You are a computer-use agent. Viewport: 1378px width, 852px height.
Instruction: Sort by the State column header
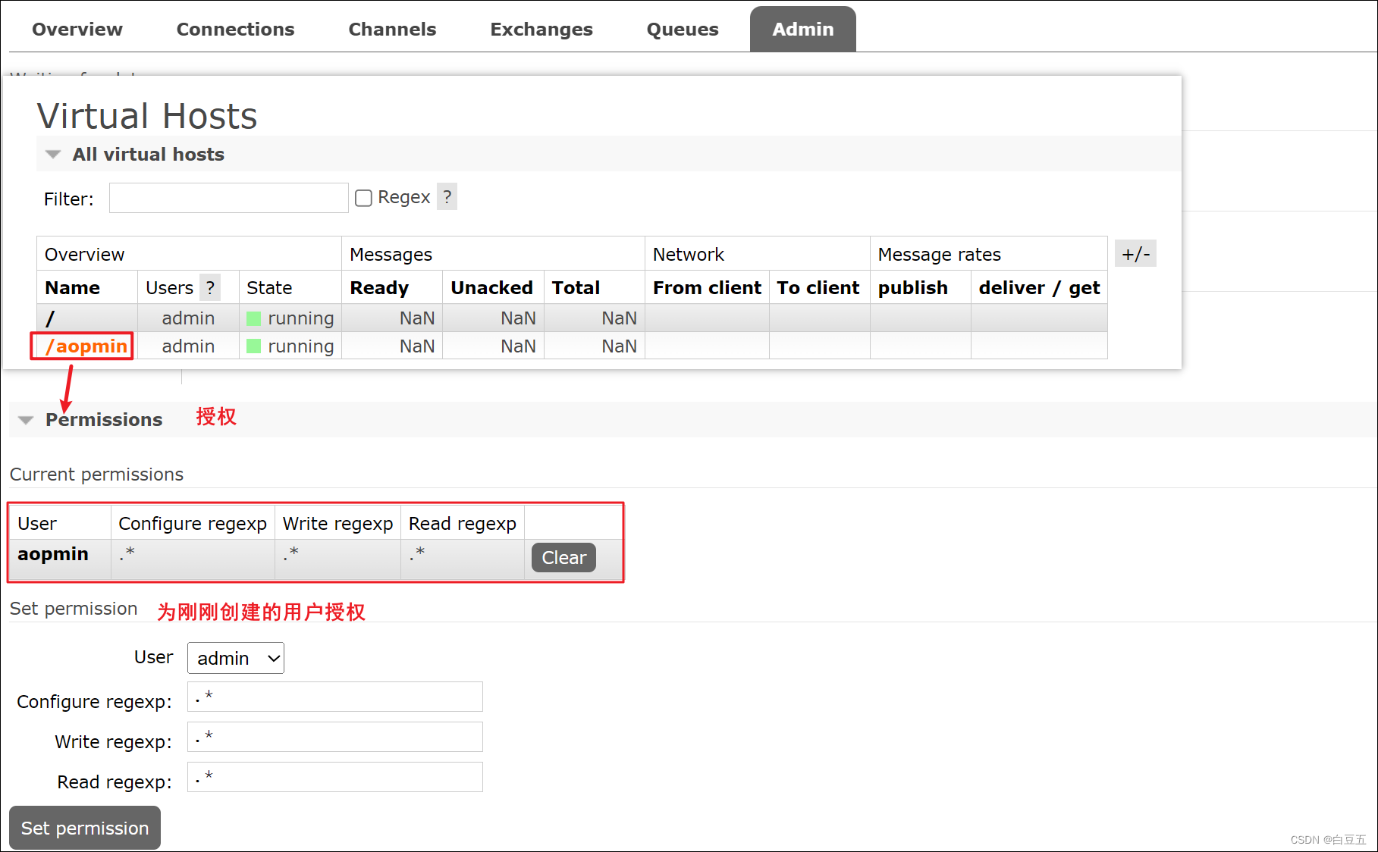tap(269, 288)
